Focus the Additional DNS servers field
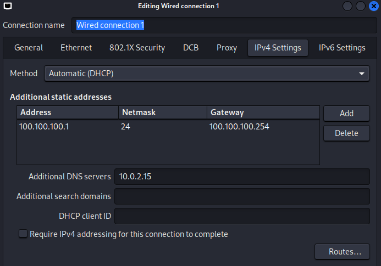Image resolution: width=381 pixels, height=266 pixels. coord(242,177)
